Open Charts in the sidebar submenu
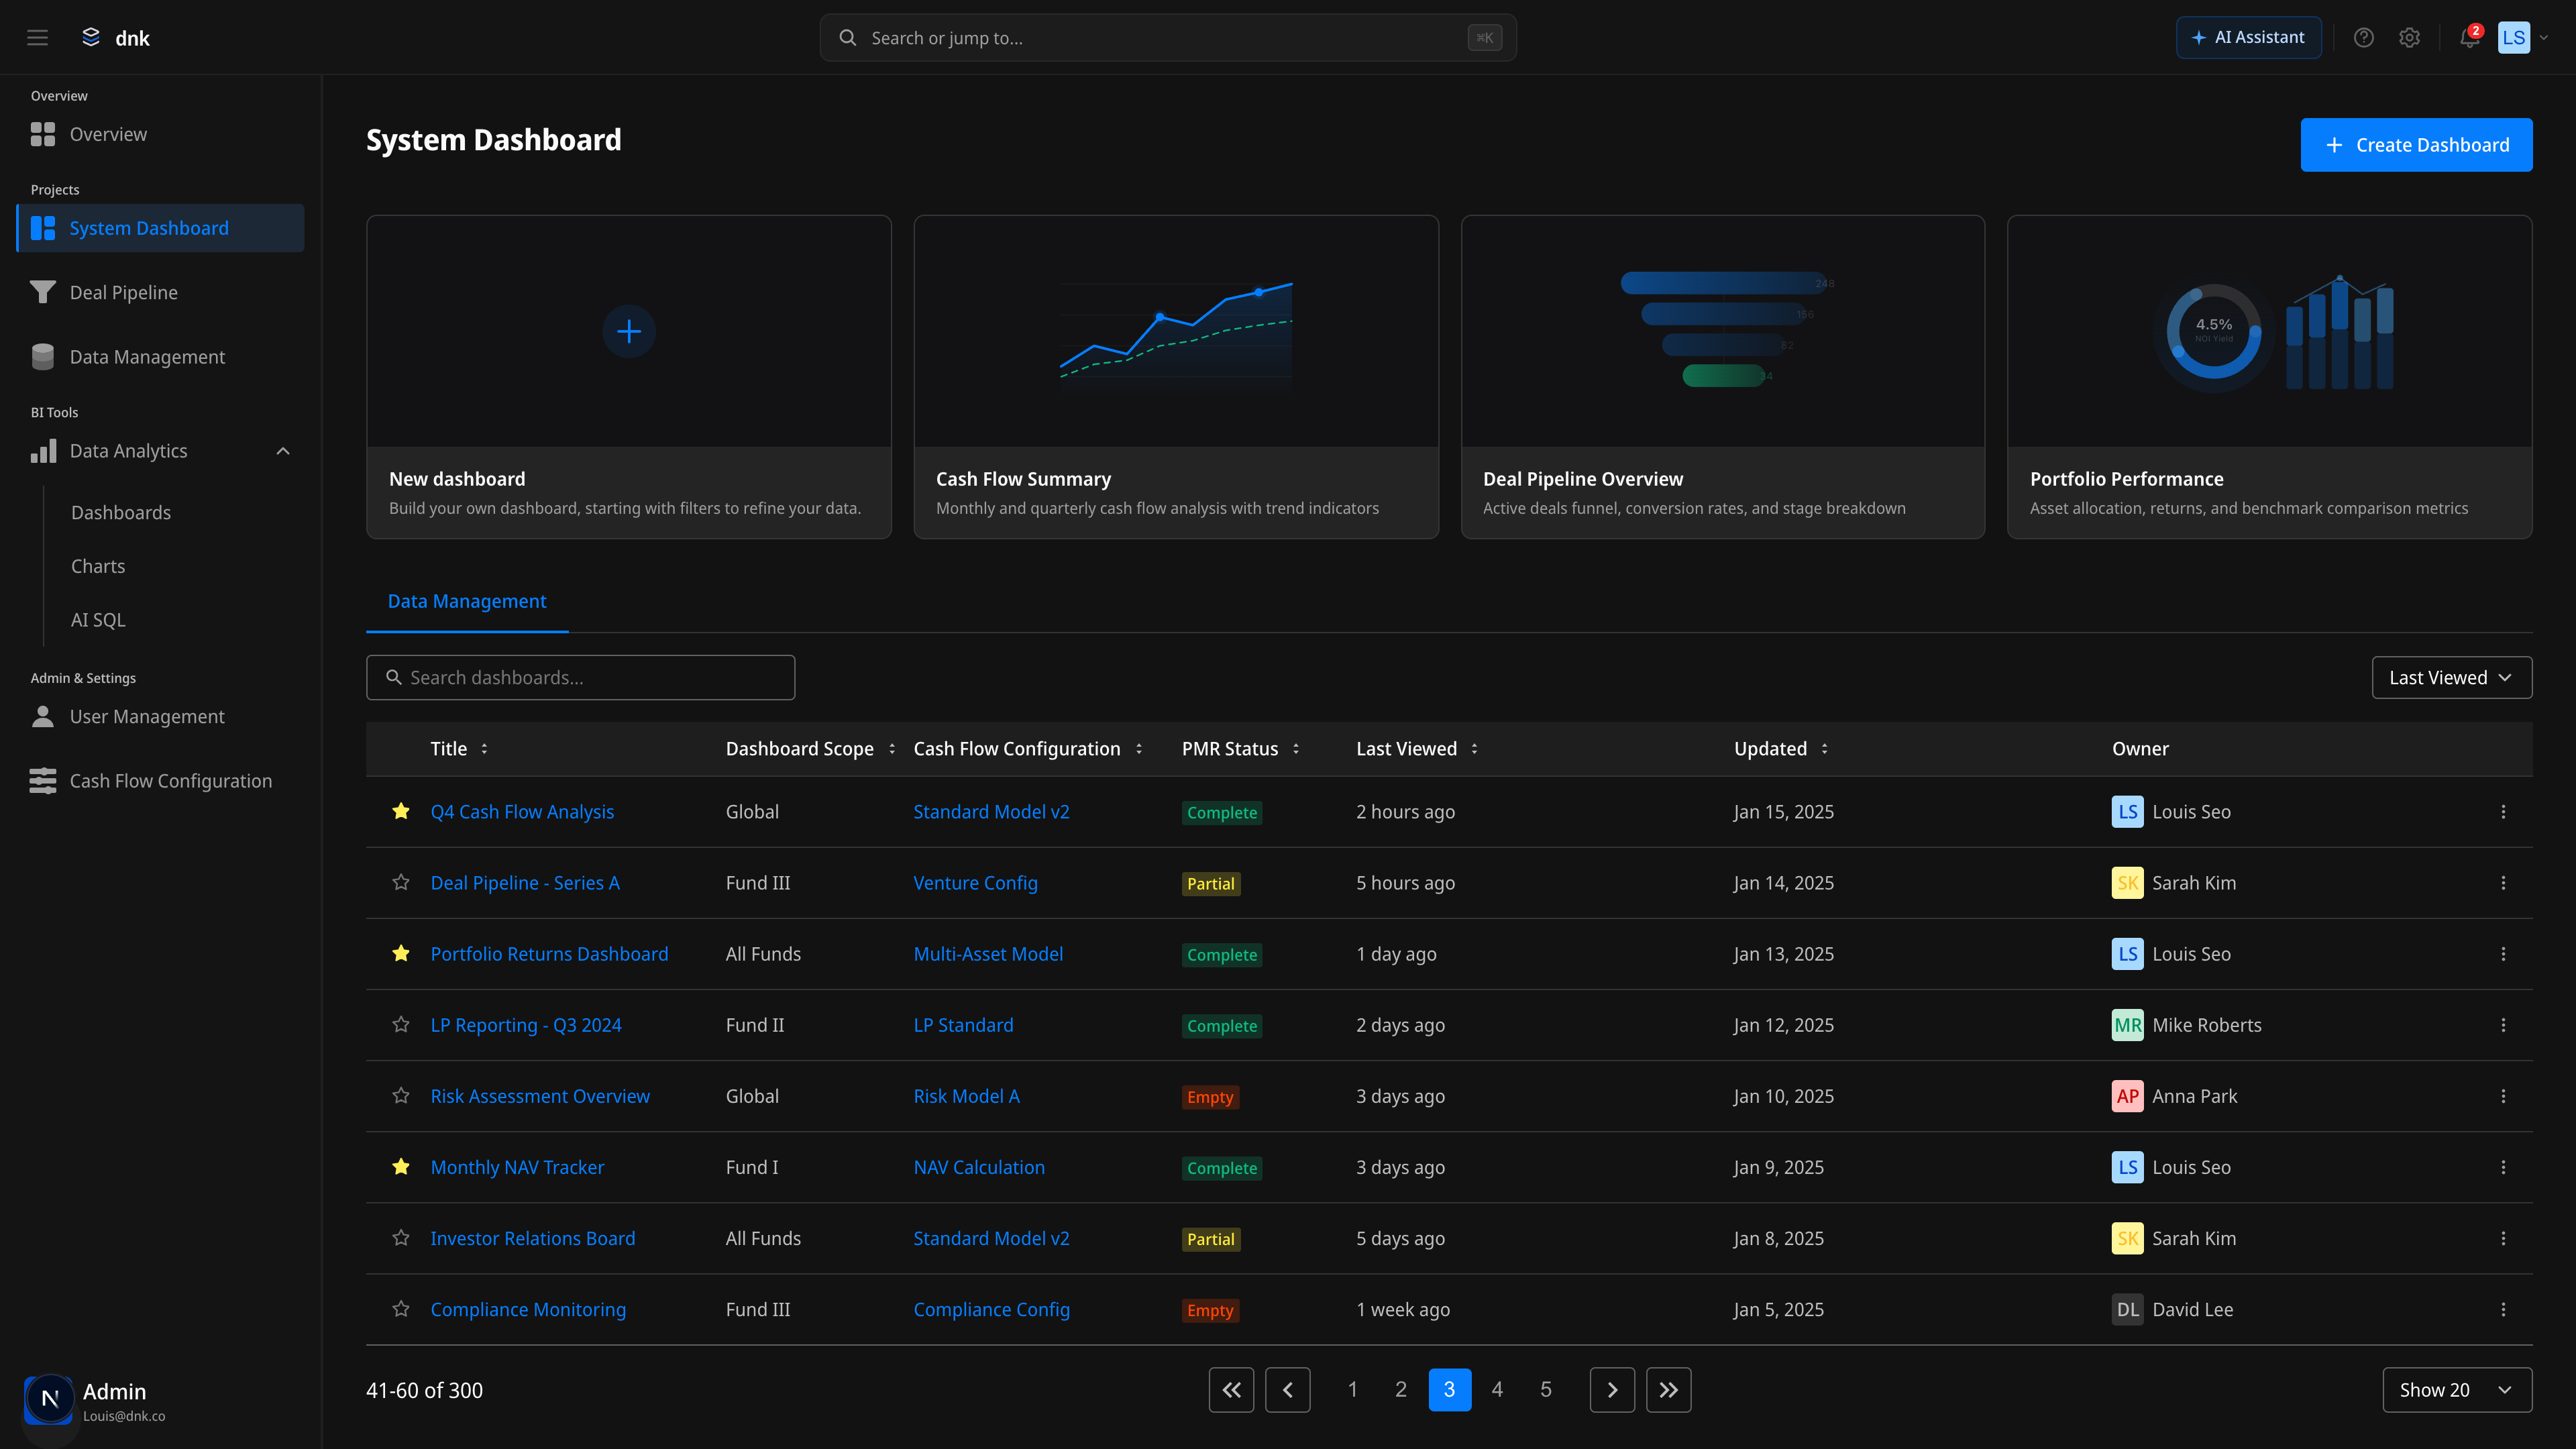 tap(98, 566)
